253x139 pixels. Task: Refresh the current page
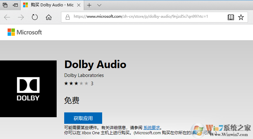(x=34, y=17)
